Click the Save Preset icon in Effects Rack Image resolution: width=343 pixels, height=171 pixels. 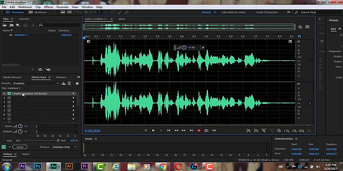[x=64, y=83]
